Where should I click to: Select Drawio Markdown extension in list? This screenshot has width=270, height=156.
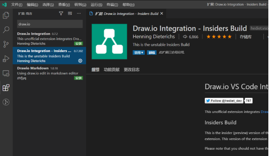pyautogui.click(x=49, y=73)
